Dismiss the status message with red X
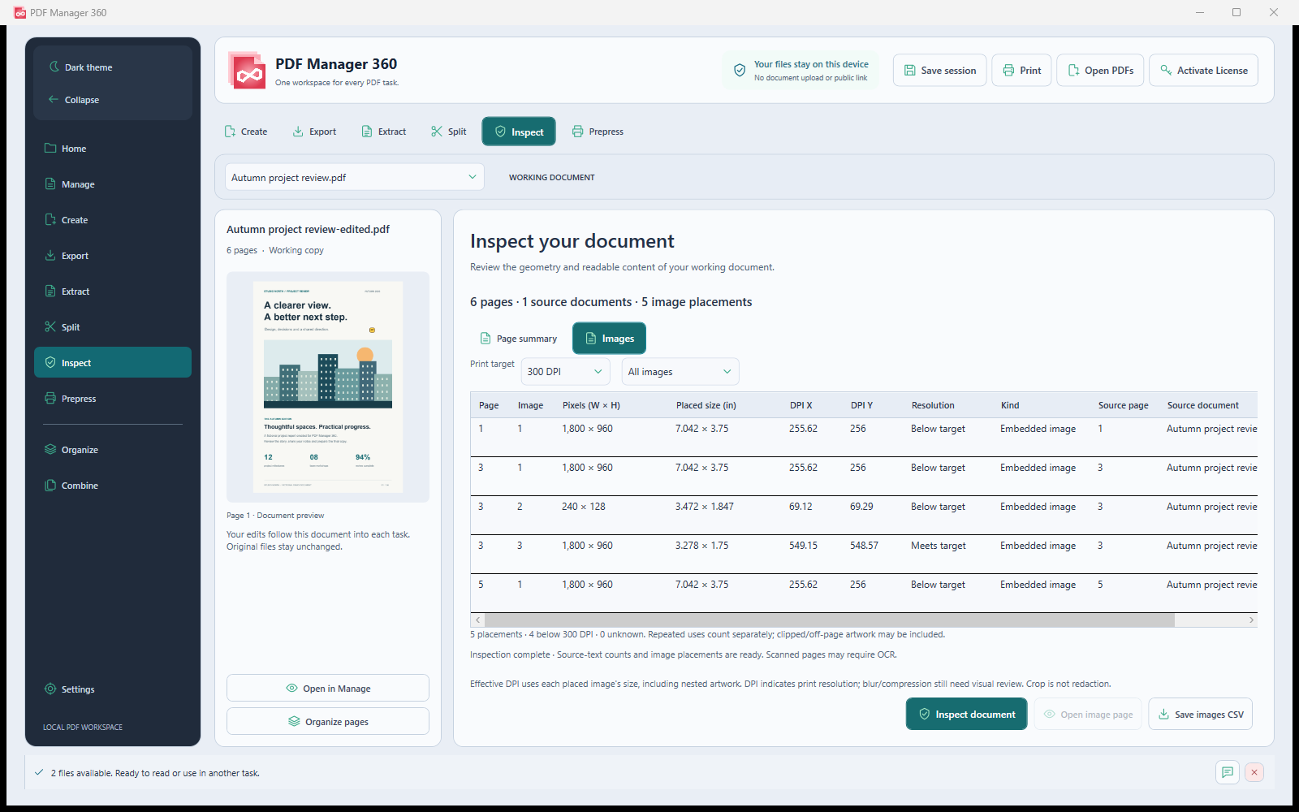This screenshot has height=812, width=1299. [1254, 772]
